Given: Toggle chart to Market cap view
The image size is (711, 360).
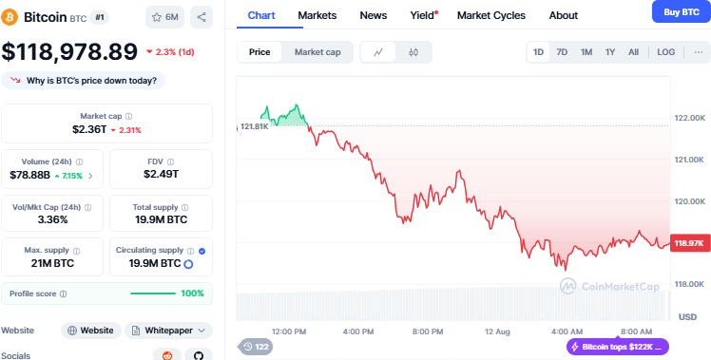Looking at the screenshot, I should click(x=317, y=52).
